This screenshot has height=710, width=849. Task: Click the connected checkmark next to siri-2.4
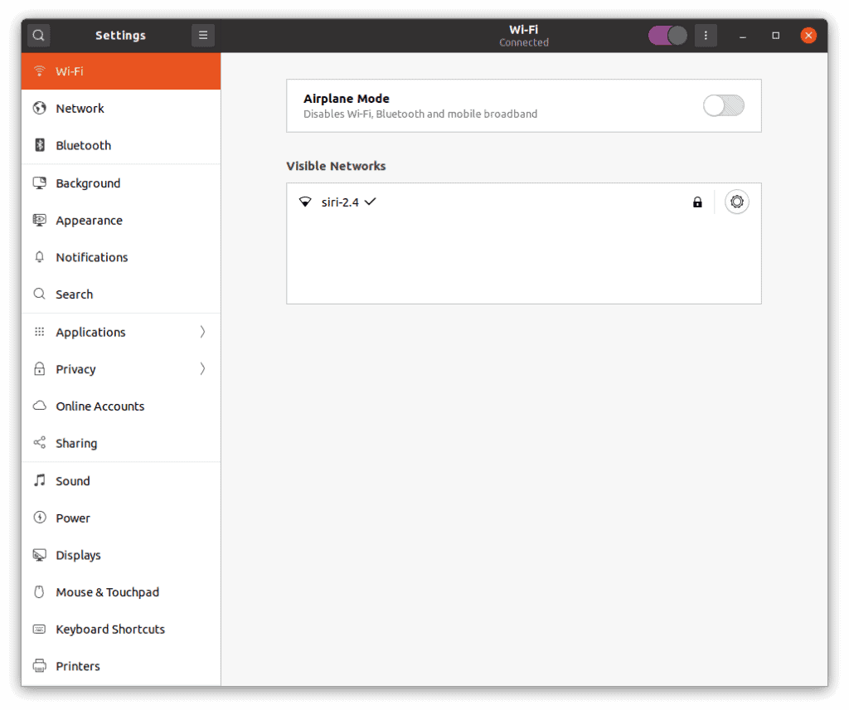click(371, 202)
